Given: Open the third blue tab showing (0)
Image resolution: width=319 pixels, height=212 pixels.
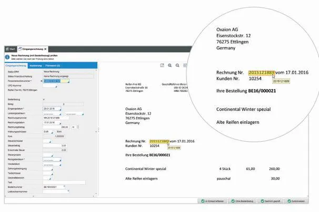Looking at the screenshot, I should [53, 66].
